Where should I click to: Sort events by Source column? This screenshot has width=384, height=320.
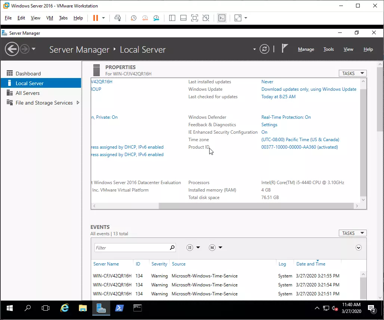click(x=179, y=264)
